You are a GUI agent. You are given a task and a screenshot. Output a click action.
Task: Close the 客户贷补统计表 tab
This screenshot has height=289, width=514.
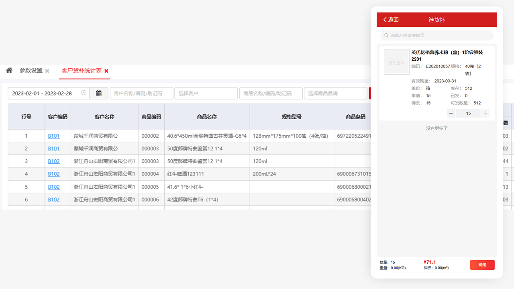coord(106,71)
